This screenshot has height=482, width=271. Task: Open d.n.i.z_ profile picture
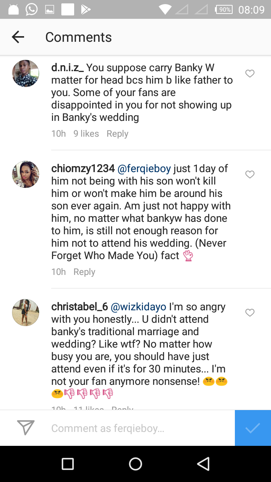coord(26,73)
